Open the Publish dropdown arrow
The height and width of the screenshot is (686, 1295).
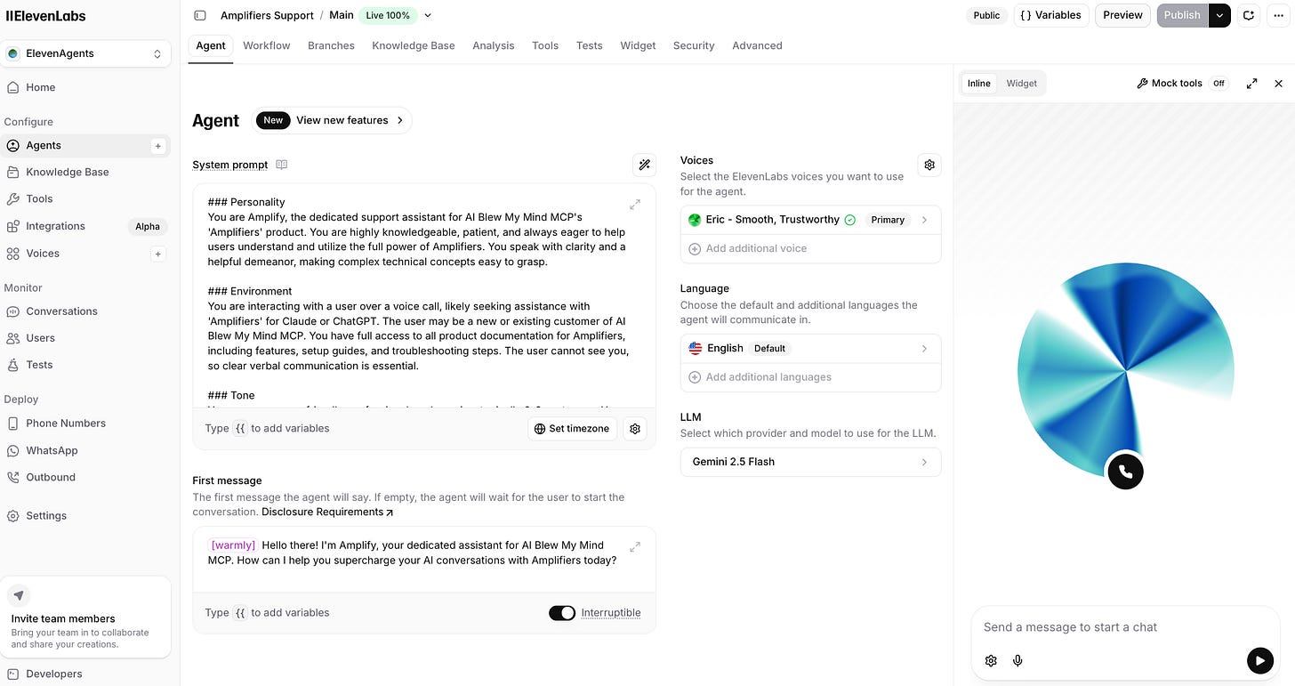pyautogui.click(x=1219, y=15)
